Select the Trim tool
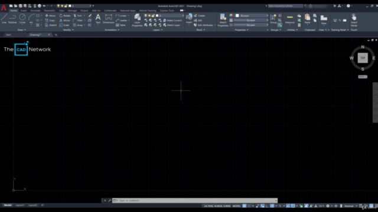The image size is (378, 212). (x=77, y=16)
